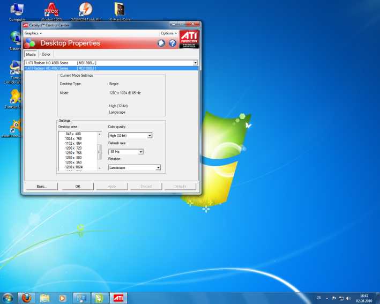The width and height of the screenshot is (380, 304).
Task: Open Windows Explorer from the taskbar
Action: [x=44, y=298]
